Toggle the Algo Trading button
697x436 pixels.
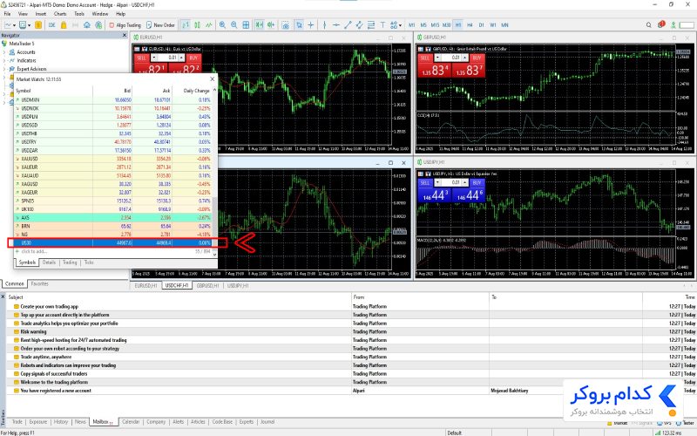[125, 25]
